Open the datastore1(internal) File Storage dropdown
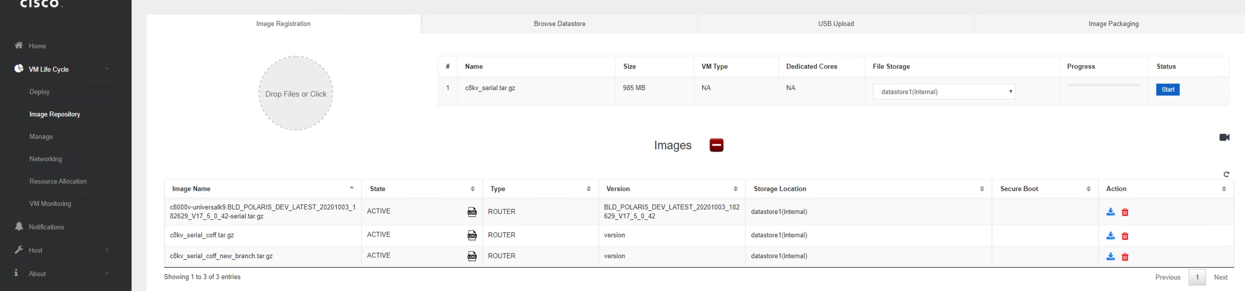This screenshot has height=291, width=1245. (944, 92)
